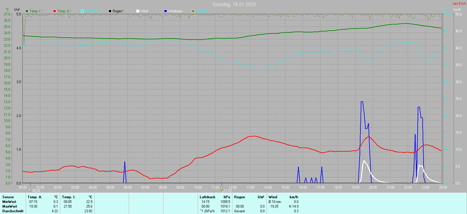
Task: Click the '06:00' tick on the time axis
Action: pyautogui.click(x=128, y=187)
